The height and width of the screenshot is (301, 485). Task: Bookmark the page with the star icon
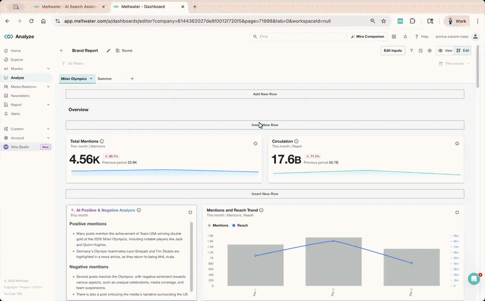(384, 21)
